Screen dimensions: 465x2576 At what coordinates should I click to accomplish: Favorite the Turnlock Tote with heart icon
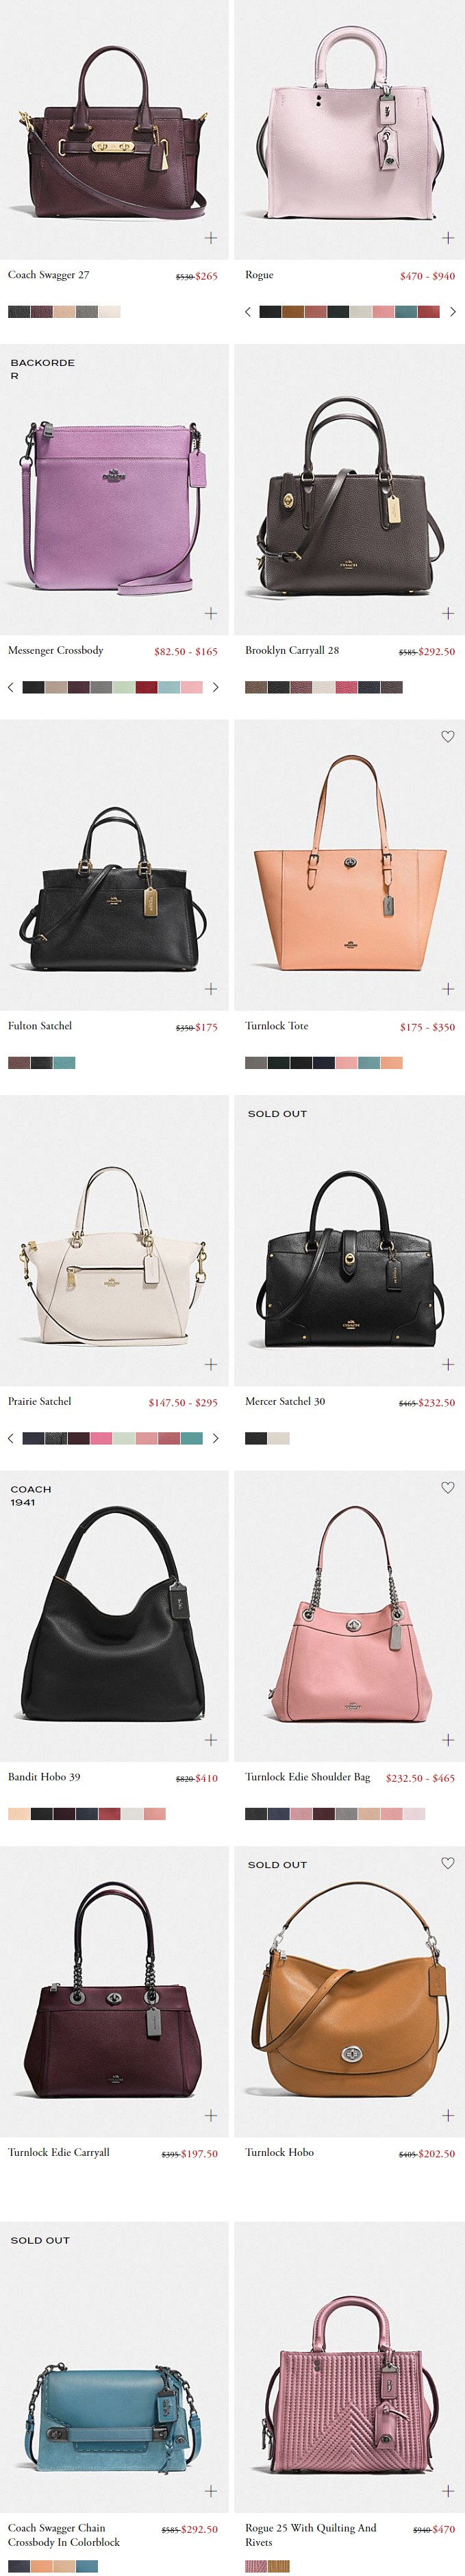[x=448, y=736]
